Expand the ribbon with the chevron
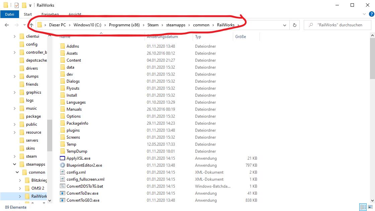Image resolution: width=375 pixels, height=211 pixels. pos(364,14)
